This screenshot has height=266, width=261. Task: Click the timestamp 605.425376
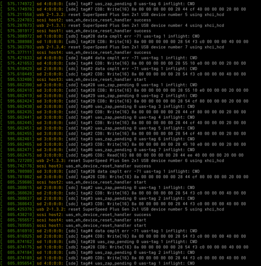[x=21, y=209]
